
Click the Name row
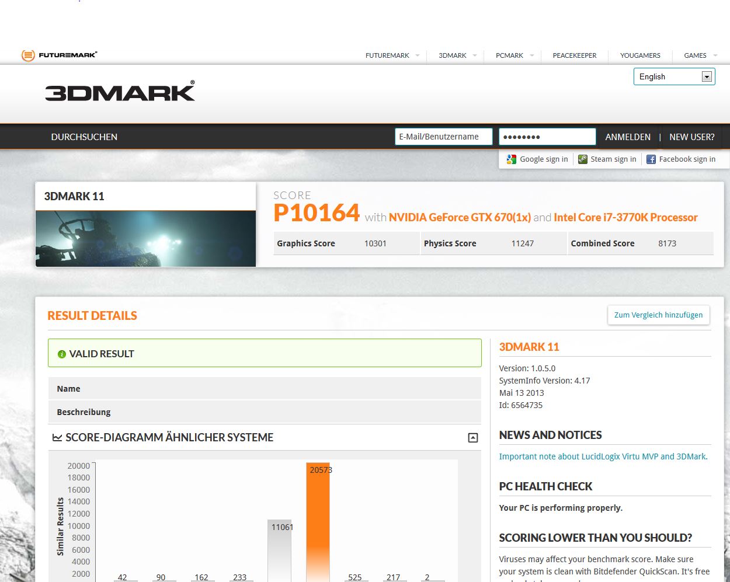click(265, 388)
